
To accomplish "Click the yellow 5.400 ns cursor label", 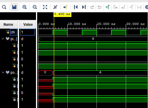I will tap(62, 14).
